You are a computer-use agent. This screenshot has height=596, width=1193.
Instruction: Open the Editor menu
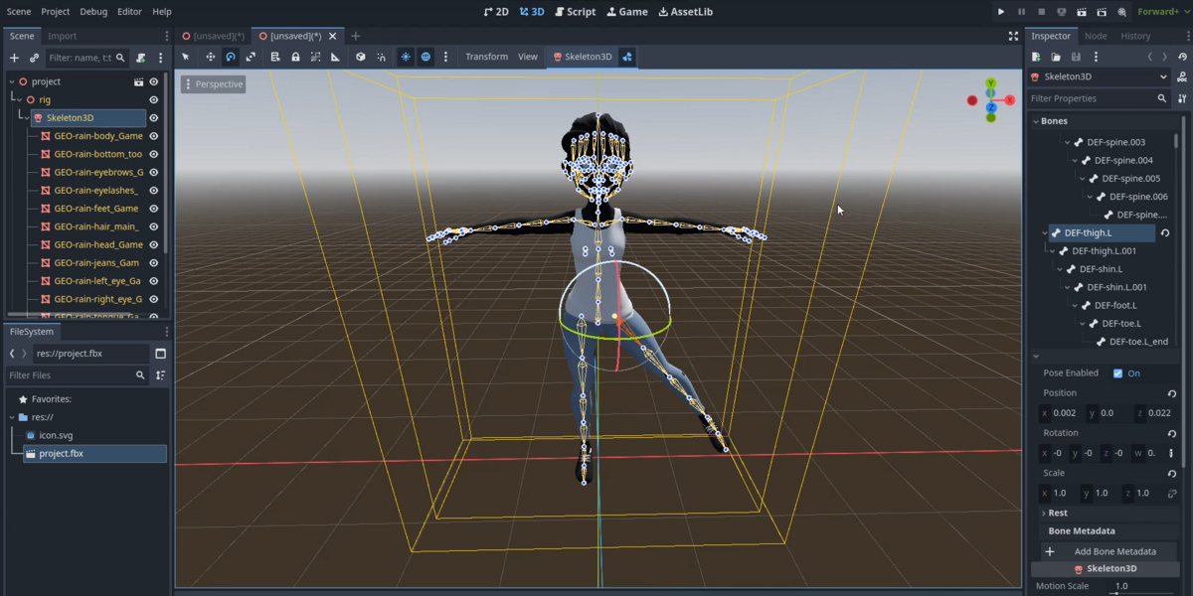pos(129,12)
